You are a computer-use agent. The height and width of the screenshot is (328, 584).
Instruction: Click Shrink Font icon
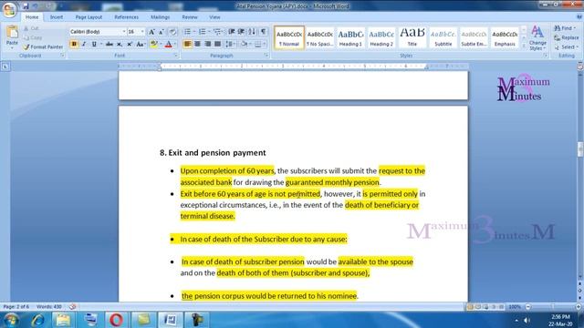tap(162, 32)
